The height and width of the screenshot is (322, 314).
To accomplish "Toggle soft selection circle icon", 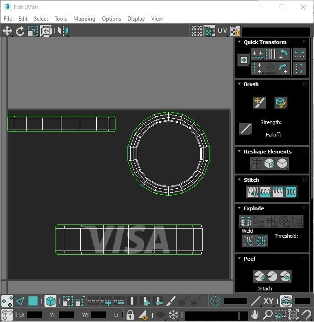I will pos(215,301).
